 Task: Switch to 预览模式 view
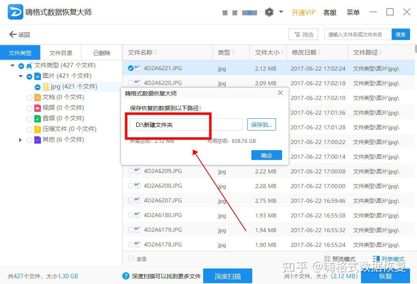click(340, 259)
